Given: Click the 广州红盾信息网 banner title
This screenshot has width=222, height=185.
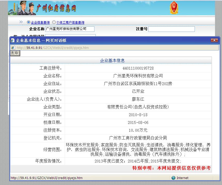Looking at the screenshot, I should (x=56, y=8).
